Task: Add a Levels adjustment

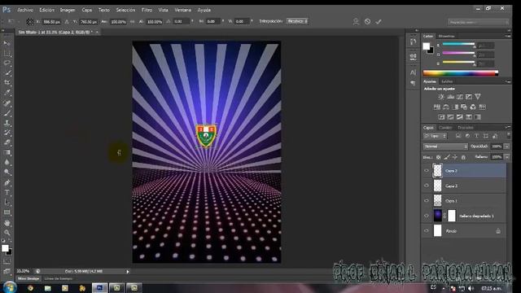Action: 450,97
